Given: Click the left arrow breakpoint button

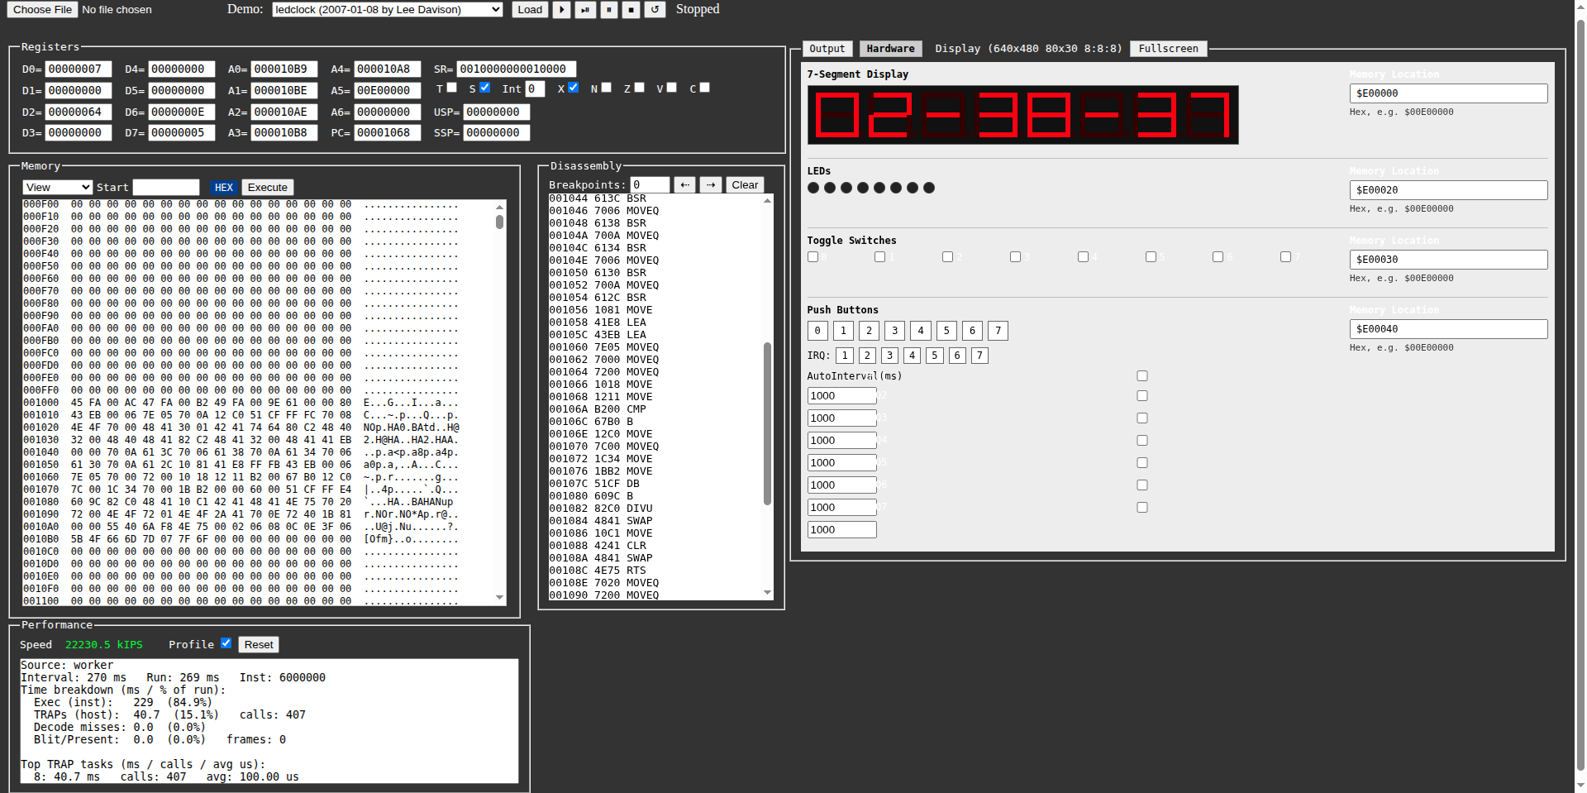Looking at the screenshot, I should pos(684,185).
